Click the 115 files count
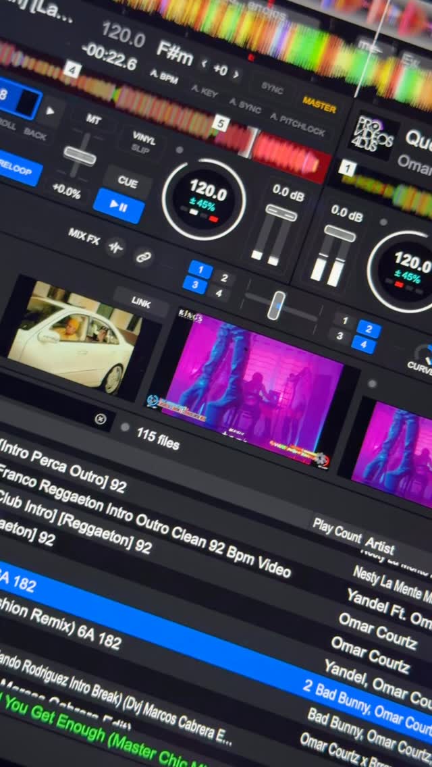This screenshot has width=432, height=767. tap(158, 439)
